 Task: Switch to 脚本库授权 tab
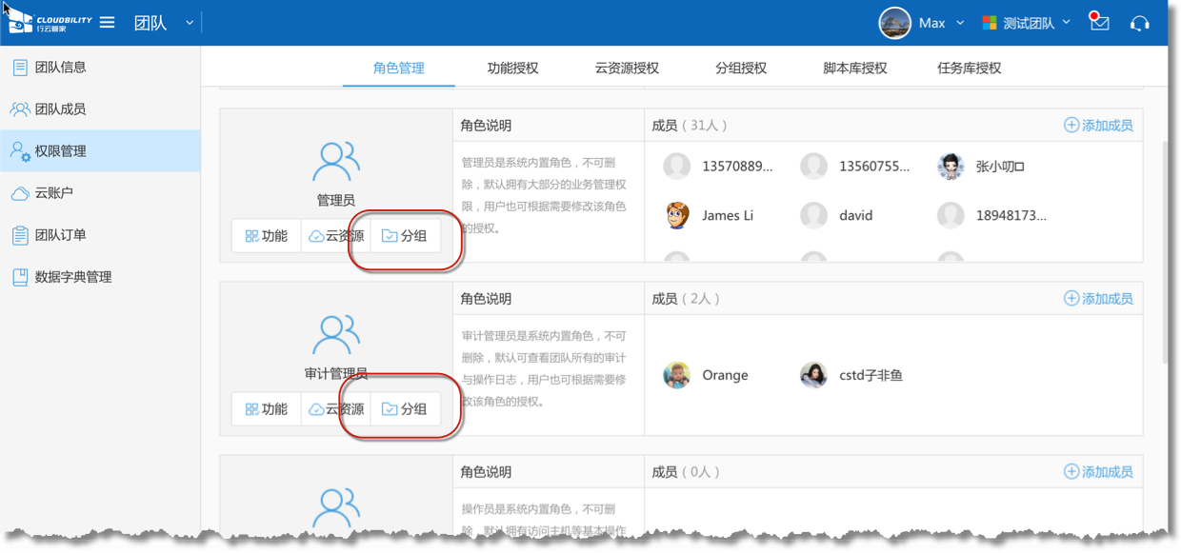coord(855,68)
